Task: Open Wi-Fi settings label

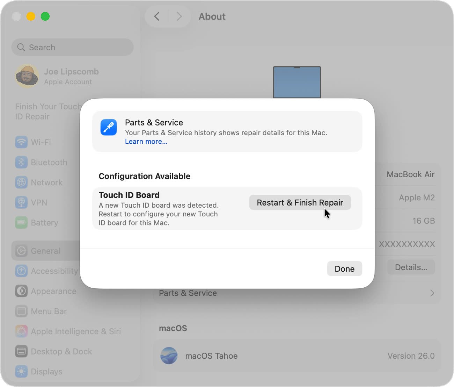Action: [x=41, y=142]
